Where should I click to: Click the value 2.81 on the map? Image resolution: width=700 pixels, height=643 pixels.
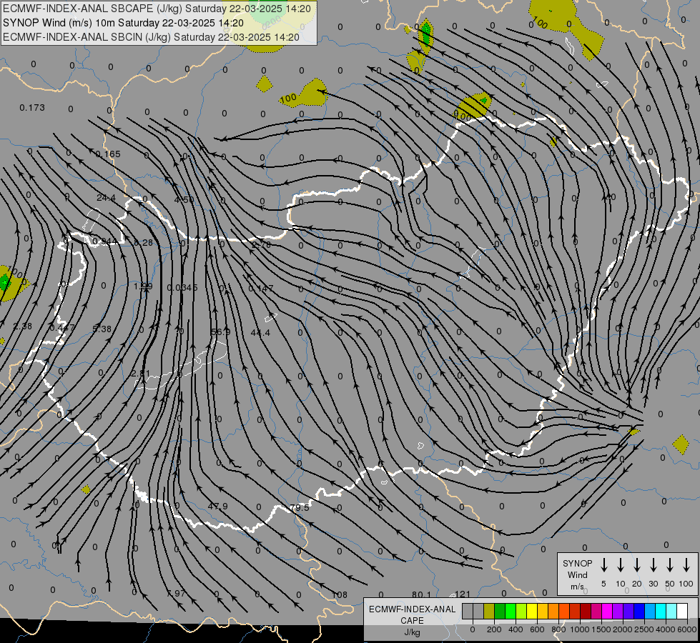141,373
